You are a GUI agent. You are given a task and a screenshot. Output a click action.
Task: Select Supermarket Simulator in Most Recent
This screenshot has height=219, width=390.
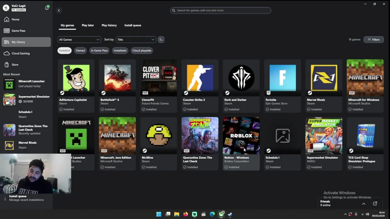pyautogui.click(x=26, y=99)
